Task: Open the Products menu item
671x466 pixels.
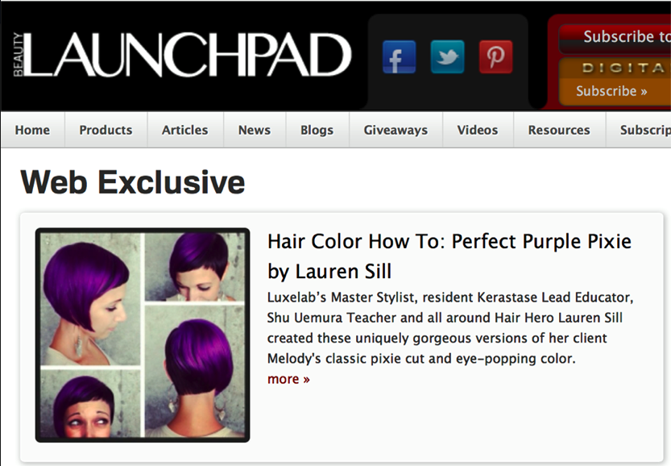Action: 106,130
